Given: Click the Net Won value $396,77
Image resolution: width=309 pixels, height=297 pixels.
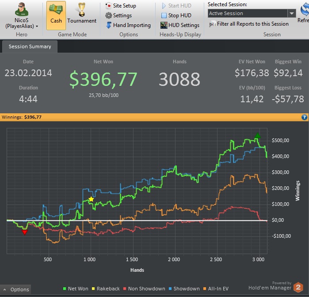Looking at the screenshot, I should [103, 80].
